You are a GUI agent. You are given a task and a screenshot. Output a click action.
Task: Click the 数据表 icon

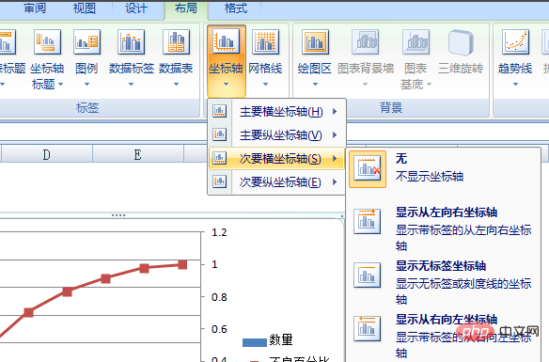(176, 42)
